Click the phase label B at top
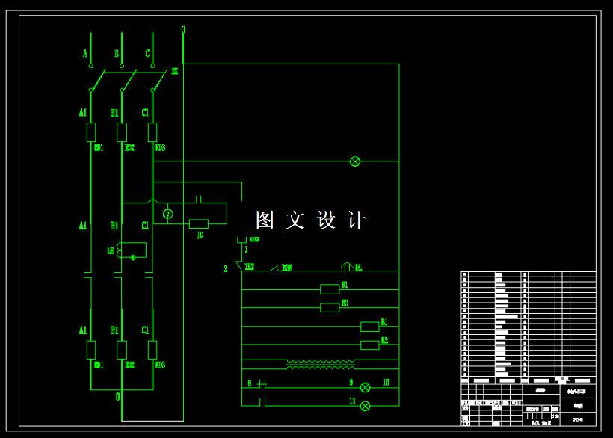 coord(117,53)
